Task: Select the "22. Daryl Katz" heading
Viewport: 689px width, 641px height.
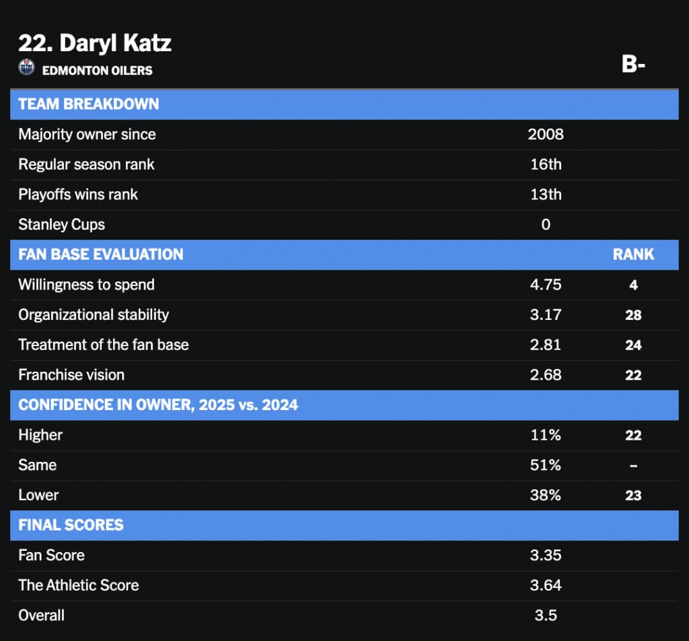Action: [94, 43]
